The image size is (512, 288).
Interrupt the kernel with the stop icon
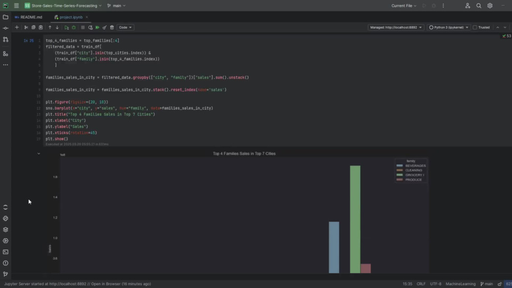coord(83,28)
